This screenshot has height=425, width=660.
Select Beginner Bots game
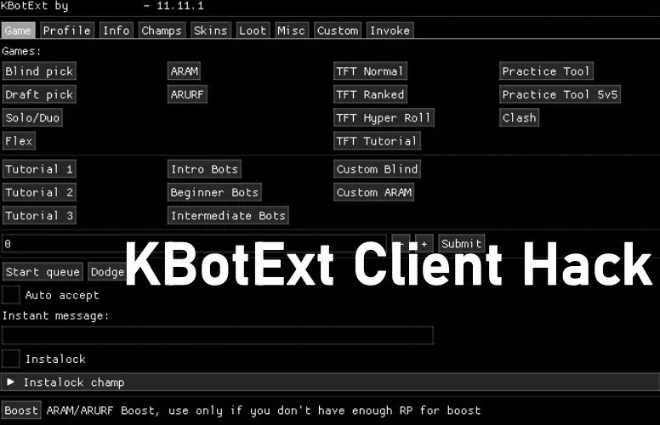[x=214, y=192]
